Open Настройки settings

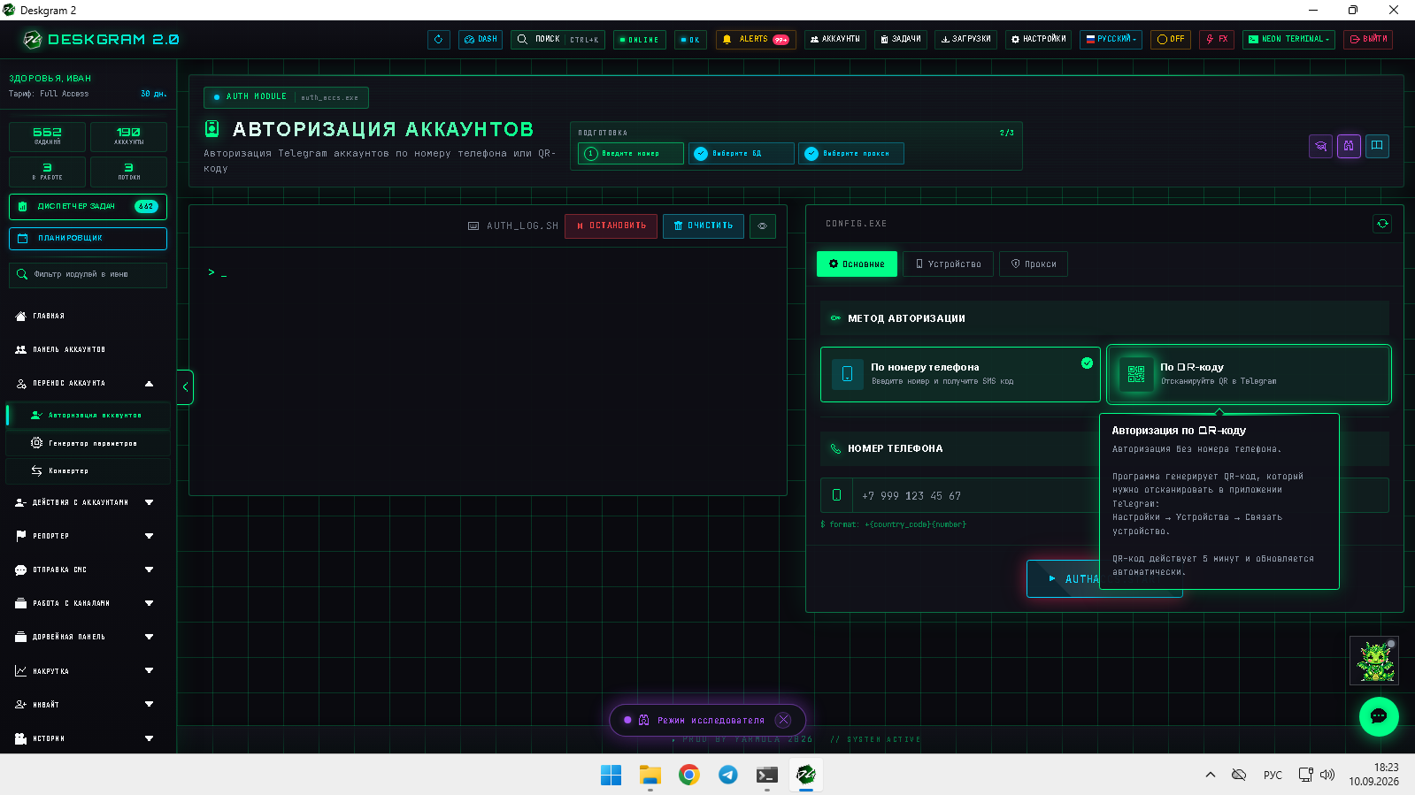pos(1038,40)
